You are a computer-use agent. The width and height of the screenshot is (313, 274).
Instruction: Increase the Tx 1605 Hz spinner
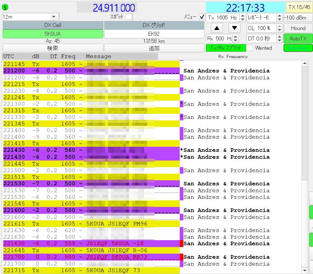coord(243,16)
